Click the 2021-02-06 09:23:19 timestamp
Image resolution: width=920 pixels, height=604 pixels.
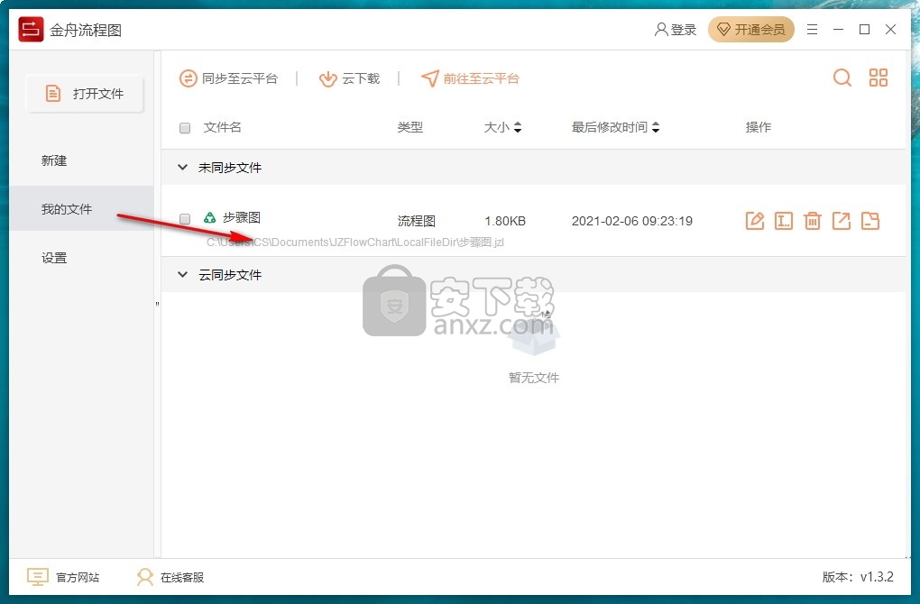click(632, 221)
